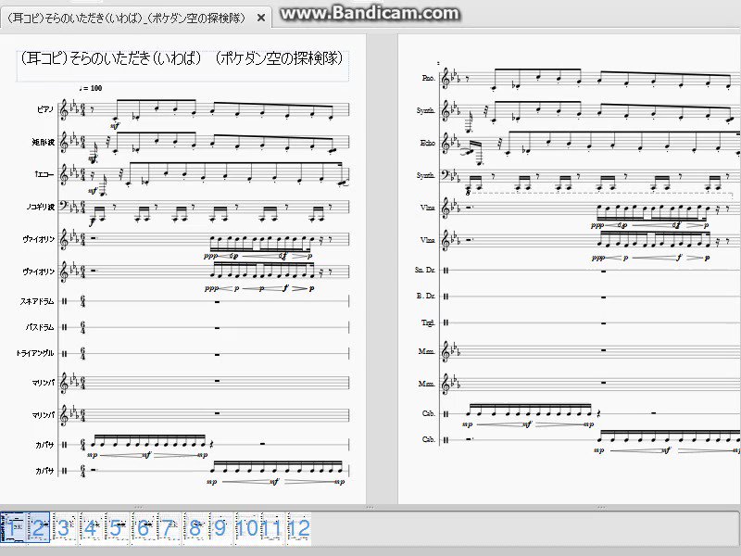Click the lower ヴァイオリン instrument label

tap(39, 272)
